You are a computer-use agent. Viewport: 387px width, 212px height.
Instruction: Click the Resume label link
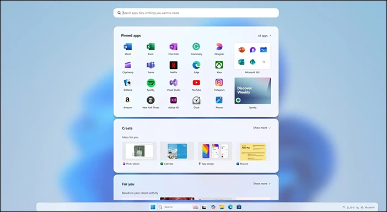(244, 164)
